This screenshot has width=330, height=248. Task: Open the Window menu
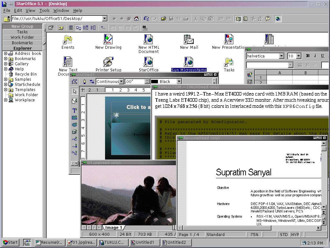61,11
